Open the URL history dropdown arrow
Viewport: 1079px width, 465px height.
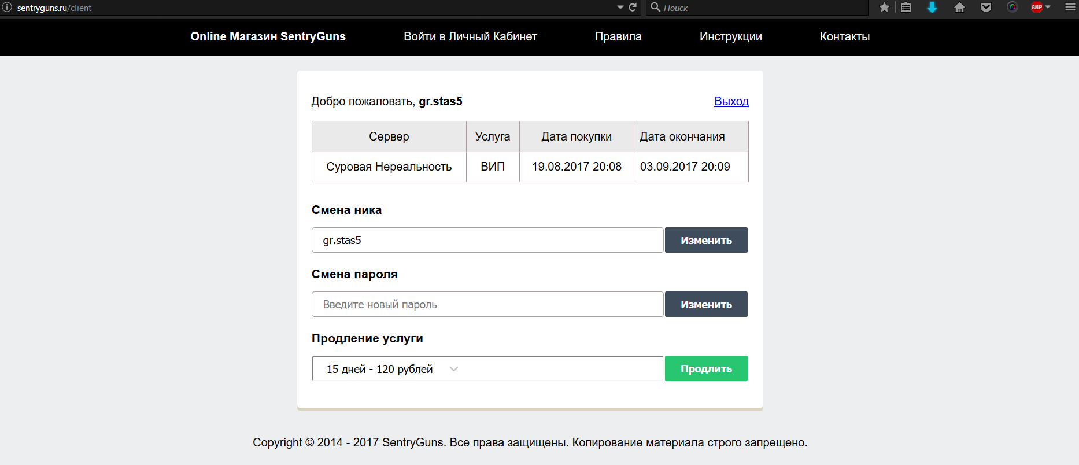pyautogui.click(x=620, y=8)
